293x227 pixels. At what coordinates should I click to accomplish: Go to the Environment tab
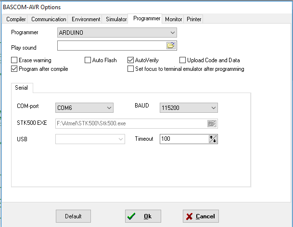coord(86,19)
